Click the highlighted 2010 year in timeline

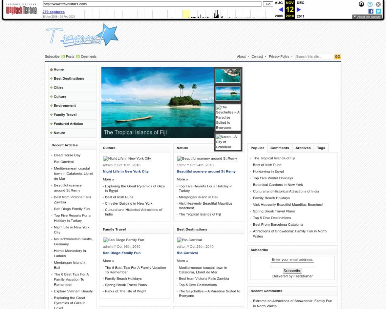pyautogui.click(x=289, y=16)
